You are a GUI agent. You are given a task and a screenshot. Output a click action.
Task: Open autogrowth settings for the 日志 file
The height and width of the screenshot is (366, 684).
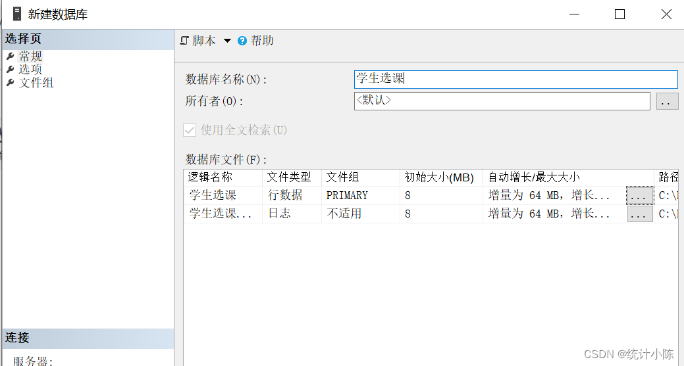click(640, 214)
